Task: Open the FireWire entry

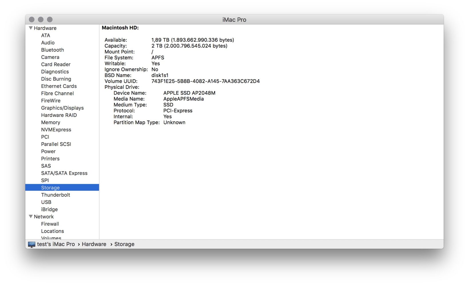Action: click(x=51, y=101)
